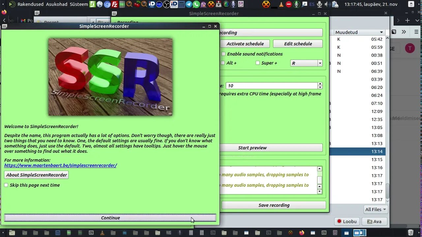This screenshot has height=237, width=422.
Task: Click the Ava open button
Action: tap(374, 221)
